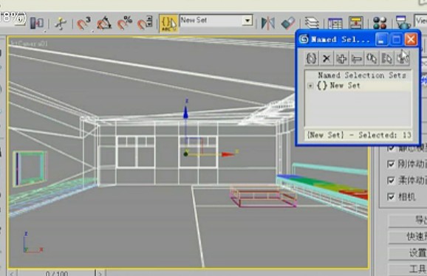Add selected objects using plus icon

[x=341, y=58]
